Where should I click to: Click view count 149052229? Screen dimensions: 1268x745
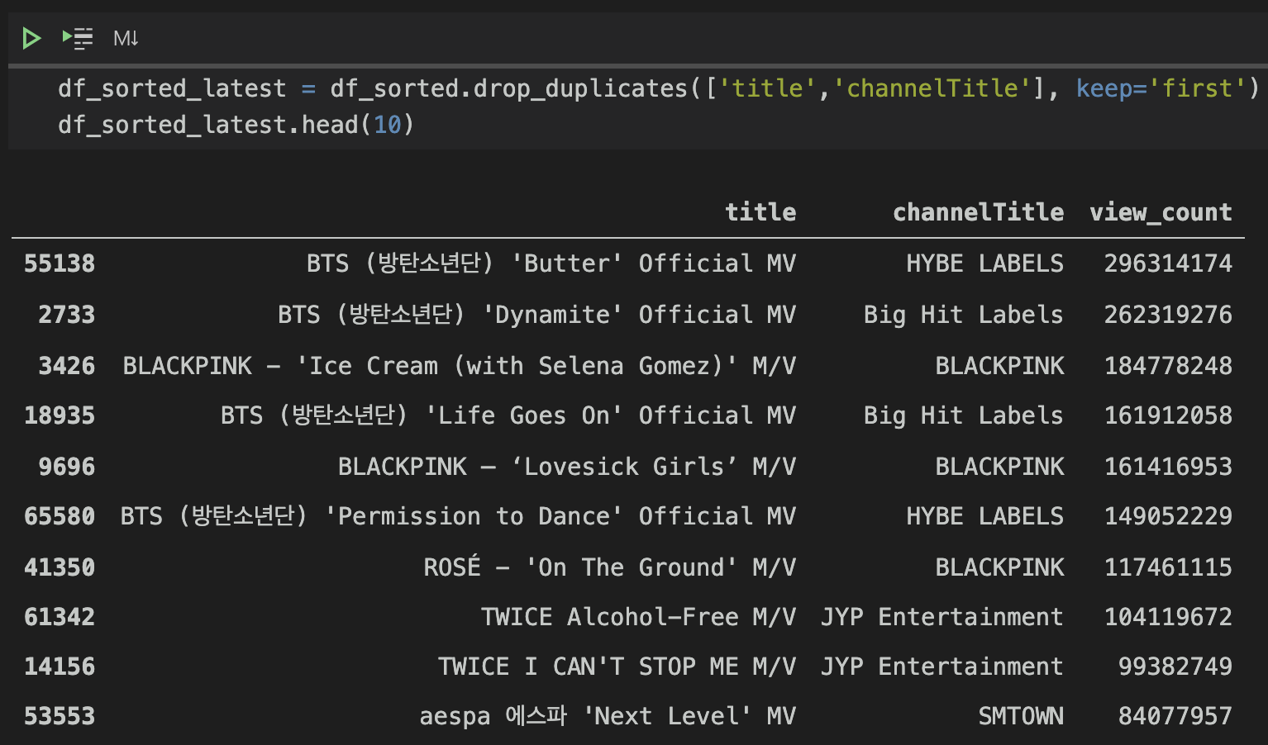click(1168, 516)
